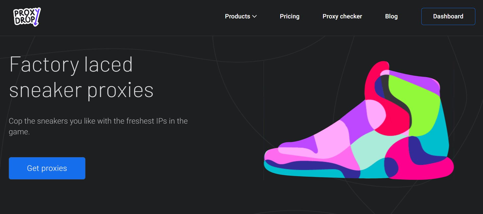Expand the chevron next to Products

(x=254, y=16)
